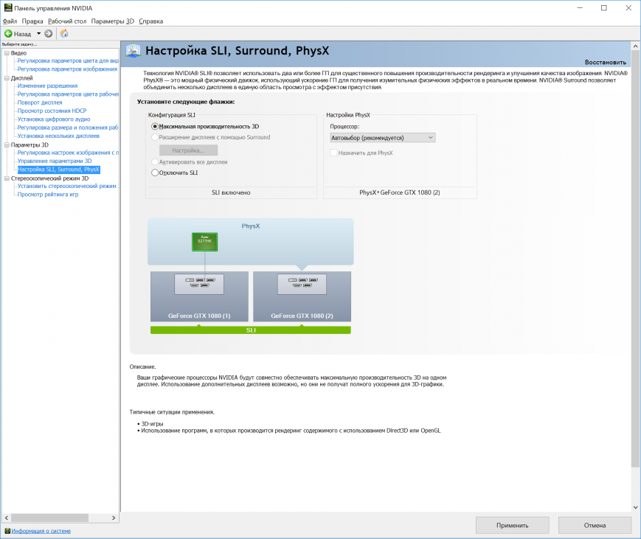Click the sidebar horizontal scrollbar thumb

[49, 518]
